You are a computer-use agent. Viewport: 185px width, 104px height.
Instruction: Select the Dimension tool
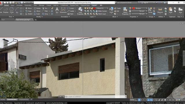tap(63, 10)
